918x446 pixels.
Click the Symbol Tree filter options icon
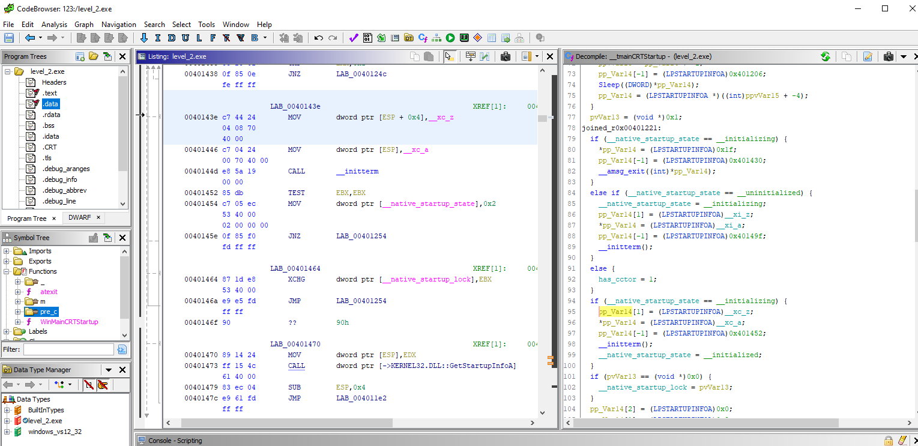point(122,349)
